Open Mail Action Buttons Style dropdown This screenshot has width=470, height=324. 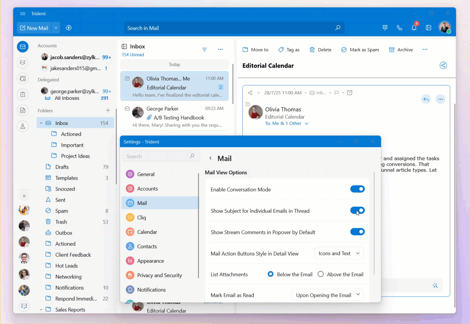(339, 253)
